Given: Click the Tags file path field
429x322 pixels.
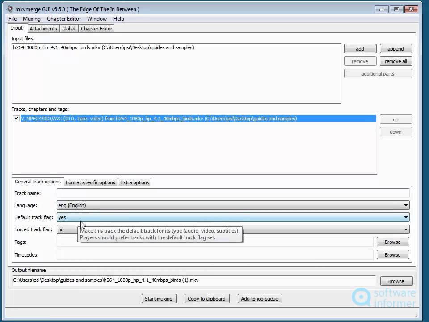Looking at the screenshot, I should point(215,242).
